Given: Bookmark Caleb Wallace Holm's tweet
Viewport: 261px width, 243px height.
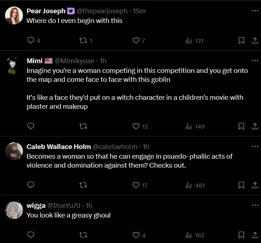Looking at the screenshot, I should tap(242, 185).
